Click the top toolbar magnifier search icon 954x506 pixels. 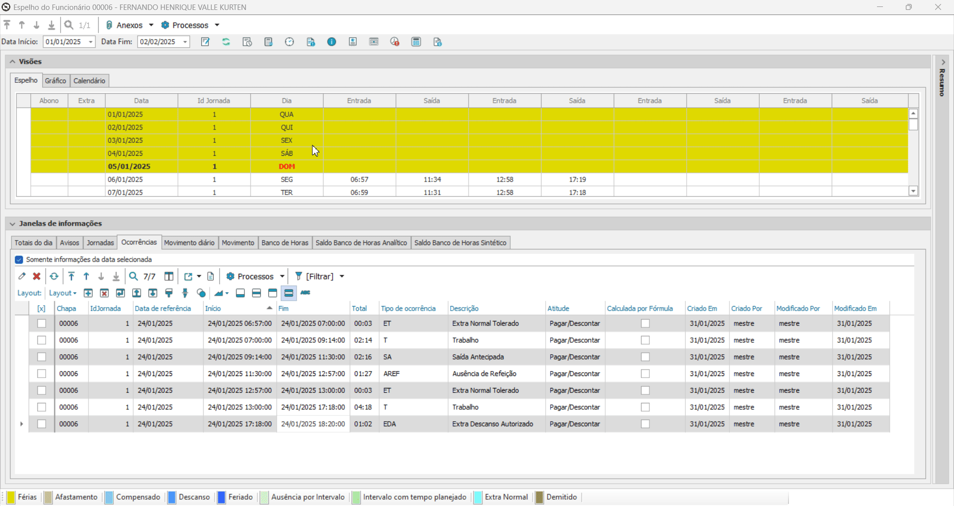coord(69,25)
